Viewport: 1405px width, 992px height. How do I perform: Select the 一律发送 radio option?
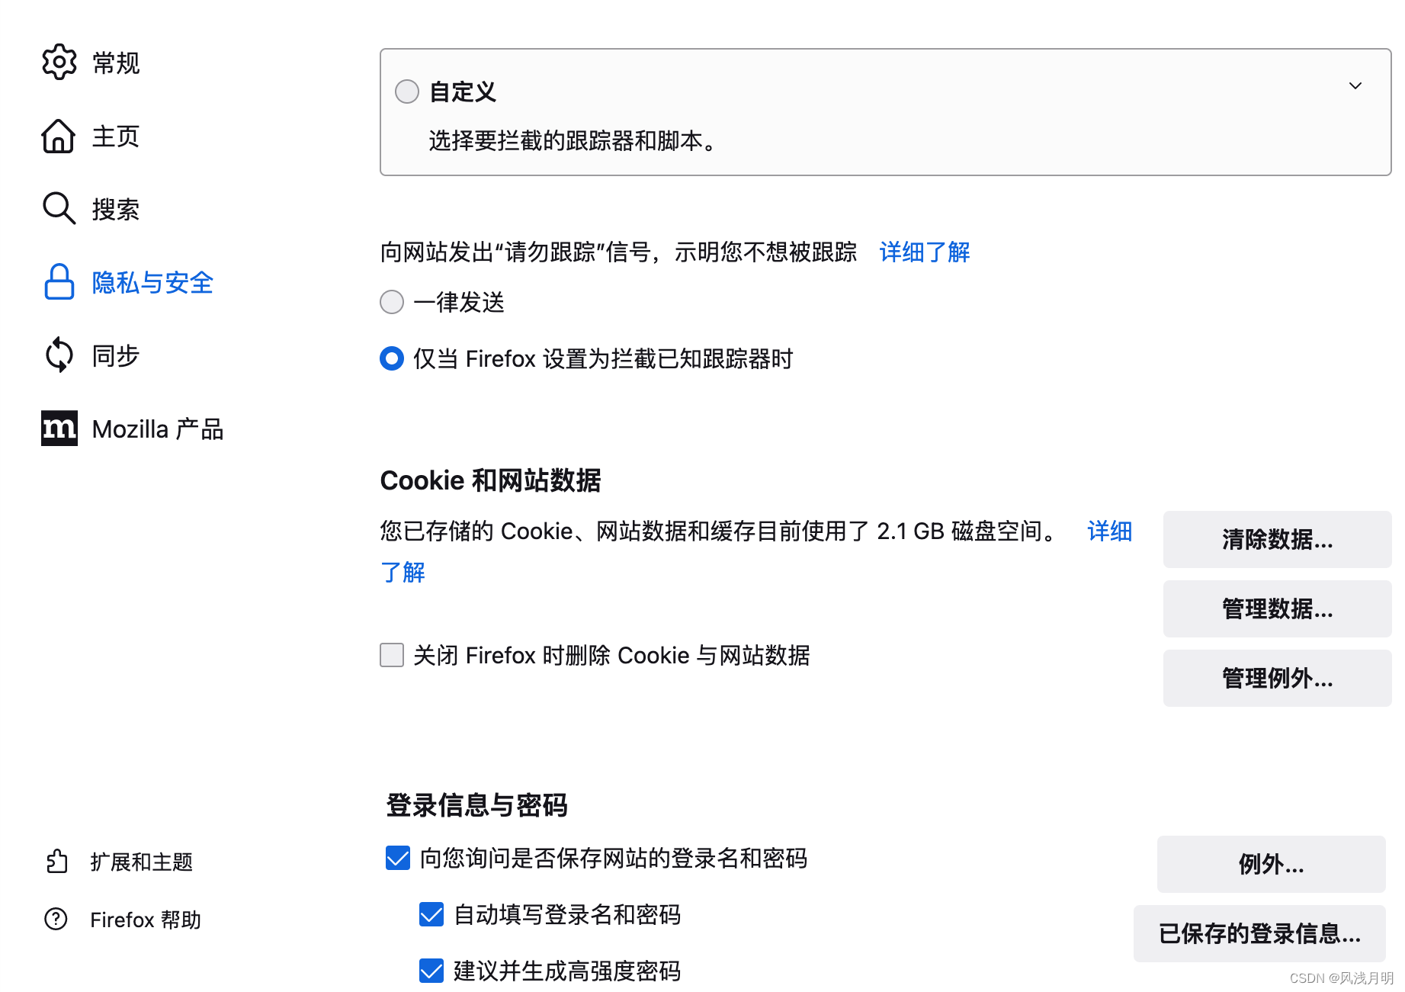(x=392, y=302)
